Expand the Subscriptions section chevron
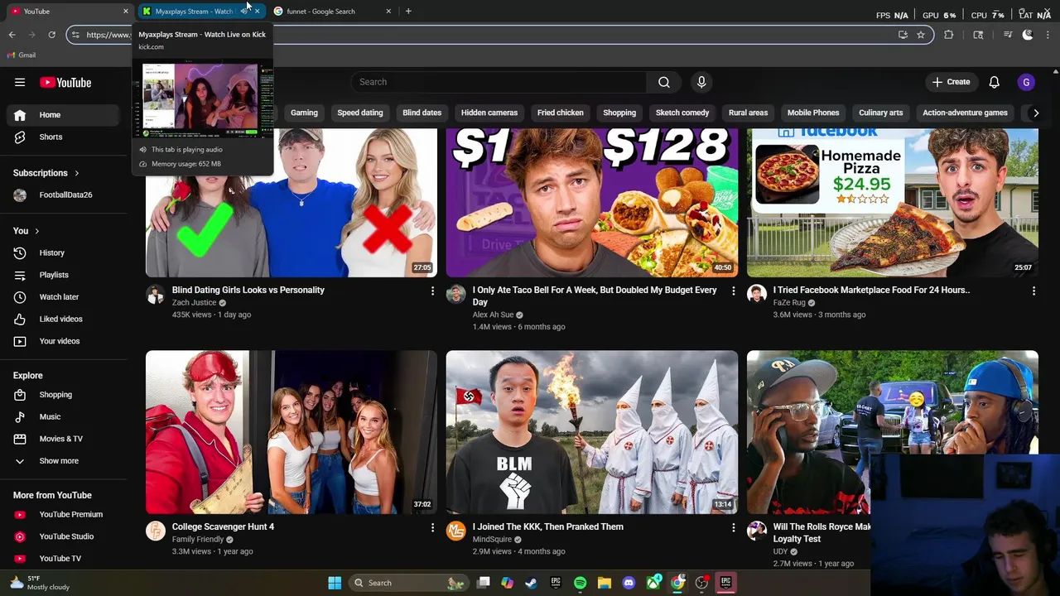The image size is (1060, 596). pos(76,173)
